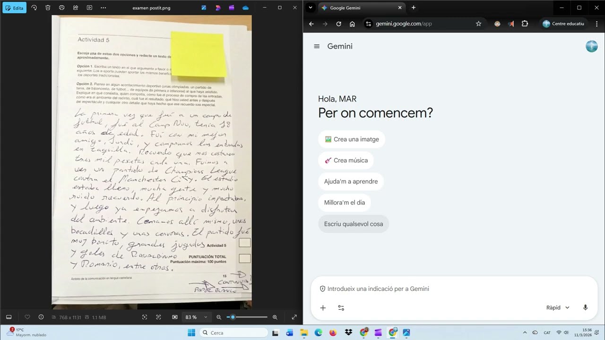
Task: Open Gemini tools settings icon
Action: tap(341, 308)
